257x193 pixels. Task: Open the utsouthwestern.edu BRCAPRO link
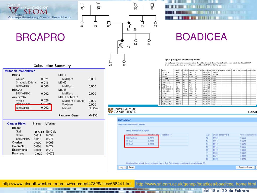pyautogui.click(x=67, y=184)
